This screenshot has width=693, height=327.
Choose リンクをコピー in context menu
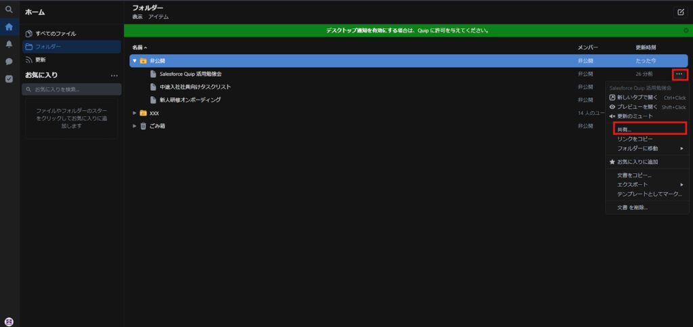tap(635, 139)
